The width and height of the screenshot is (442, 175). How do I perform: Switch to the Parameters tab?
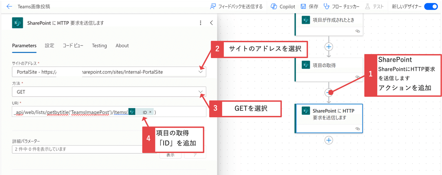tap(24, 46)
